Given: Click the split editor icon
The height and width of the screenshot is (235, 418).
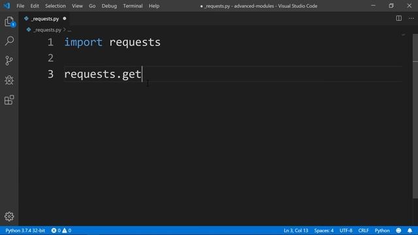Looking at the screenshot, I should (399, 18).
